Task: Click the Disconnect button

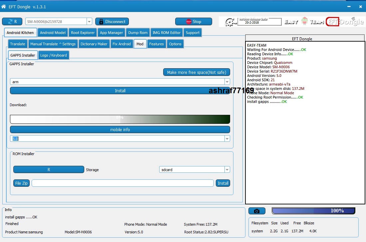Action: [x=112, y=21]
